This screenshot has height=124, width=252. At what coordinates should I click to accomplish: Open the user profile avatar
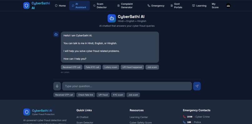228,6
